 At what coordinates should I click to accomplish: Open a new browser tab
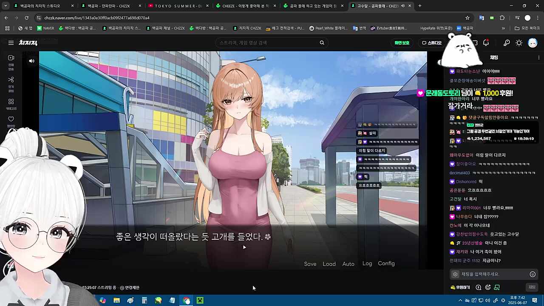pos(420,6)
